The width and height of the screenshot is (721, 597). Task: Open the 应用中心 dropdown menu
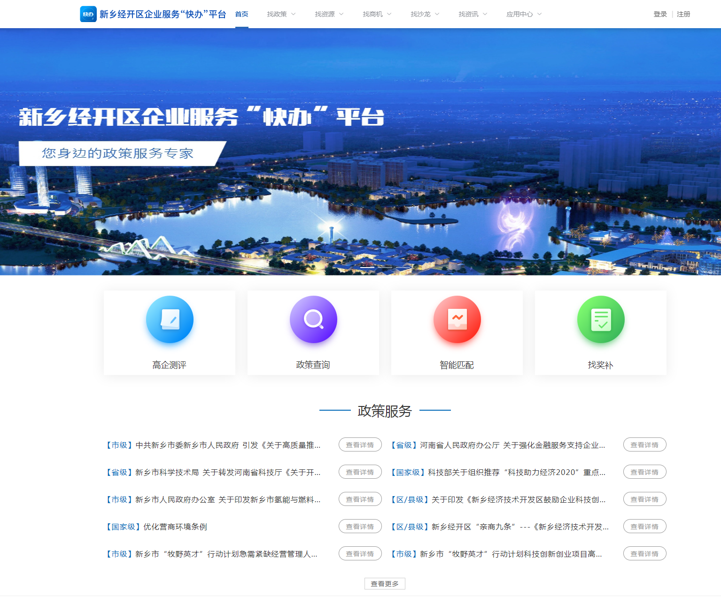tap(524, 14)
